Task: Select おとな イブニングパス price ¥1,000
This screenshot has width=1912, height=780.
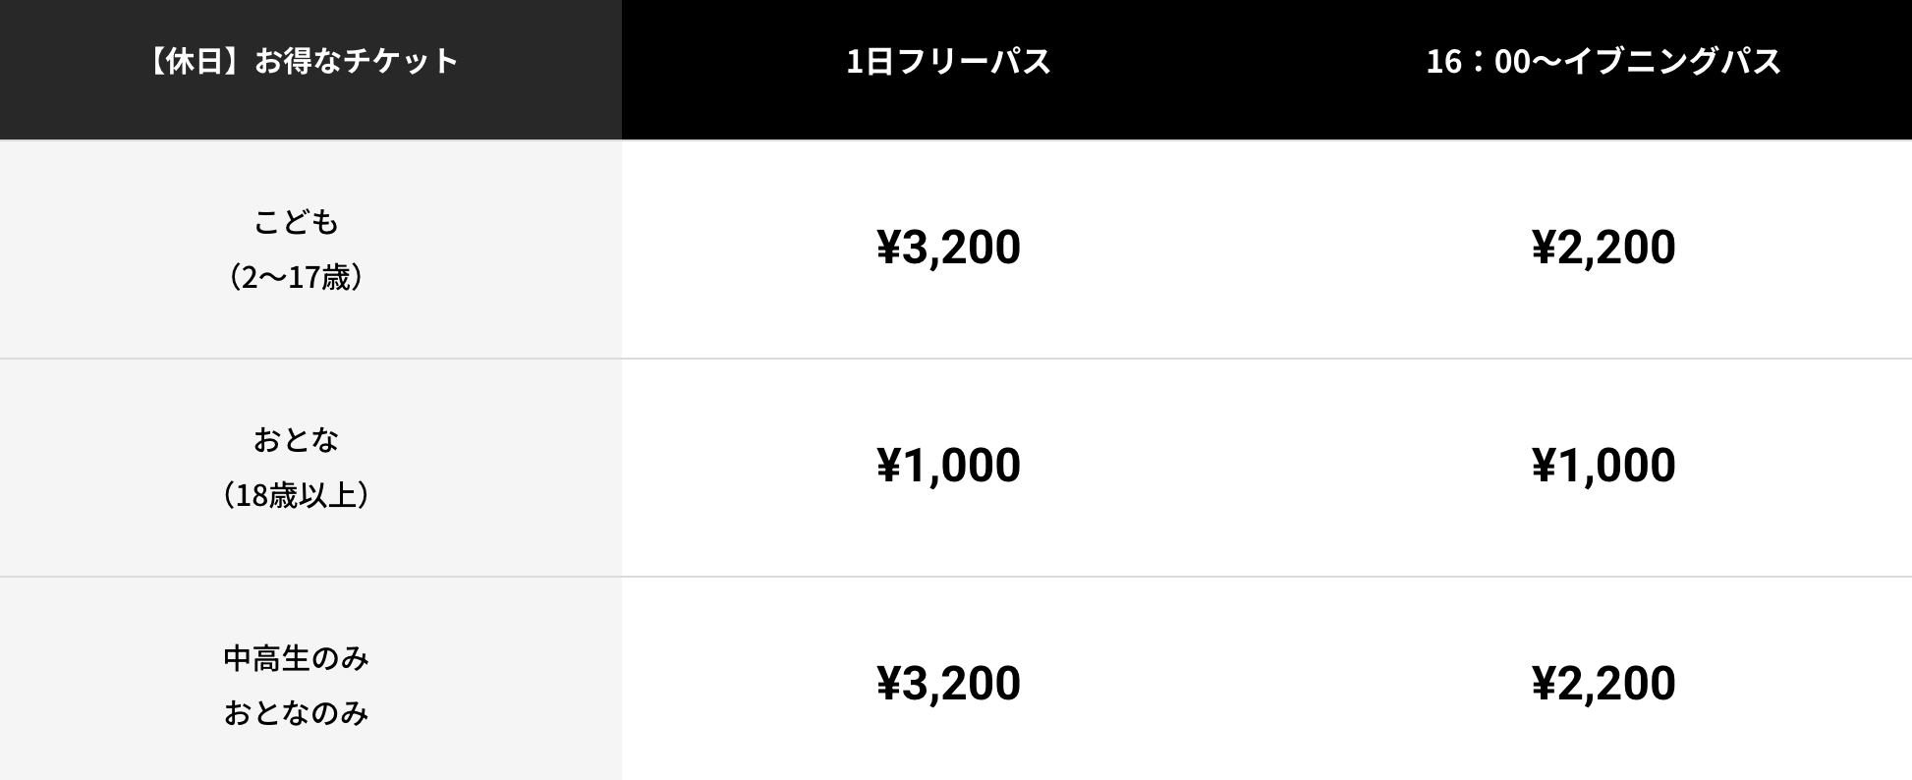Action: coord(1603,465)
